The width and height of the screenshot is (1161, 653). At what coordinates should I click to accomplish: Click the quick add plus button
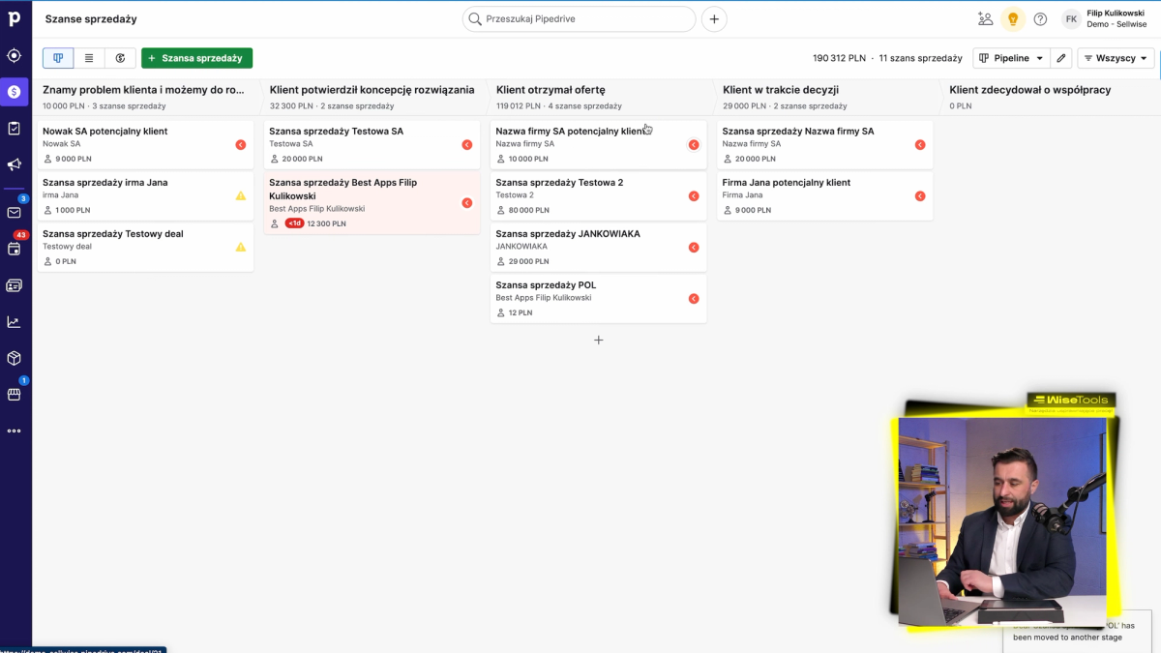[x=714, y=18]
